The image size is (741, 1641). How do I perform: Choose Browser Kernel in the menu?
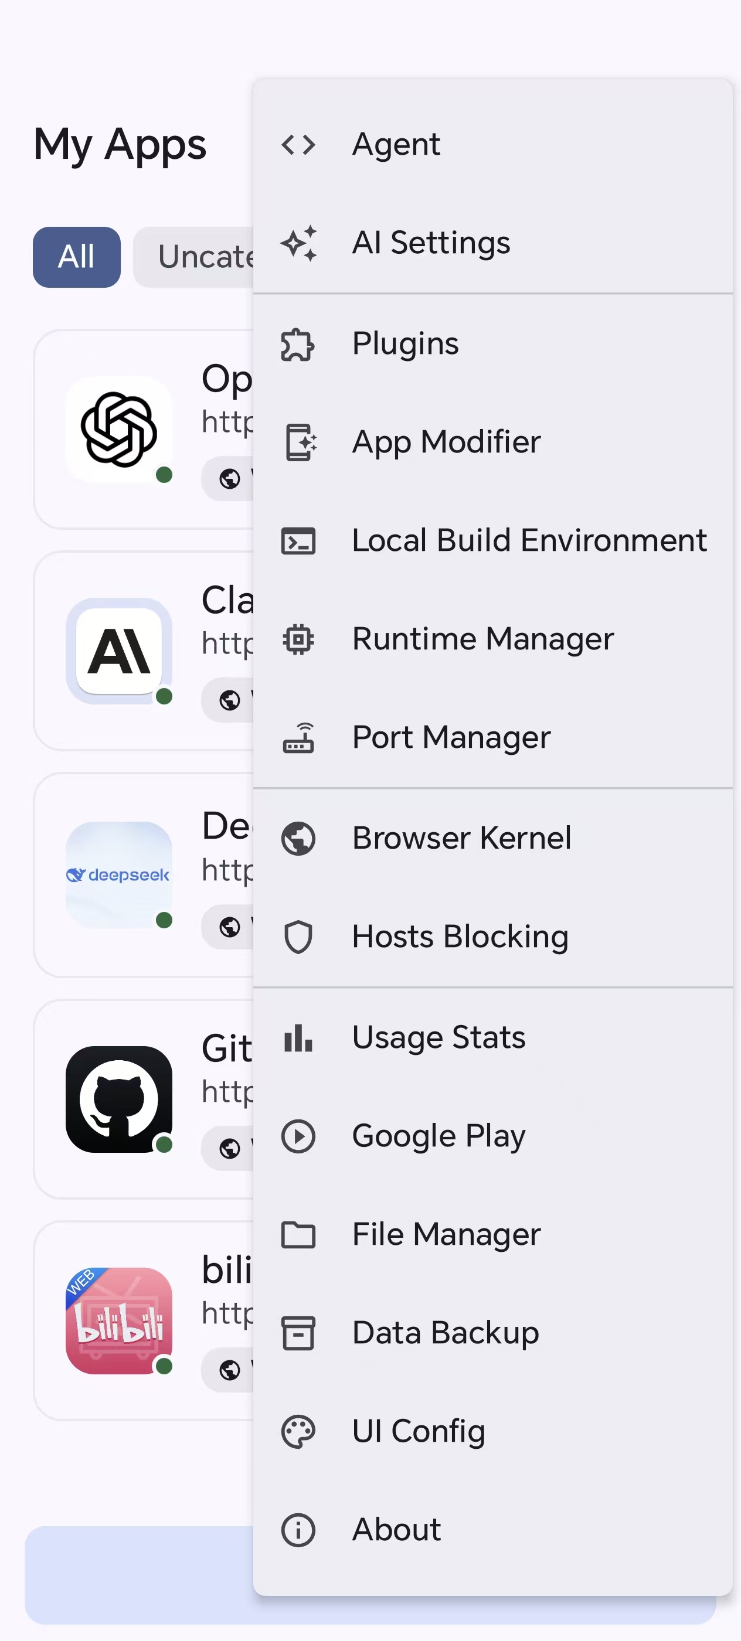(x=492, y=838)
